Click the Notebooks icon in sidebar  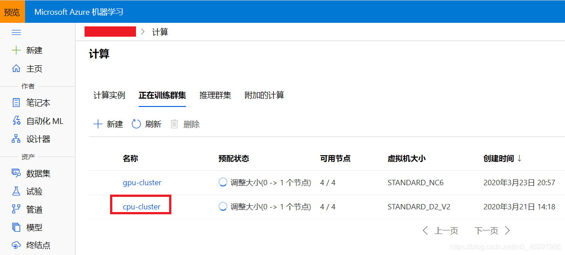tap(16, 102)
